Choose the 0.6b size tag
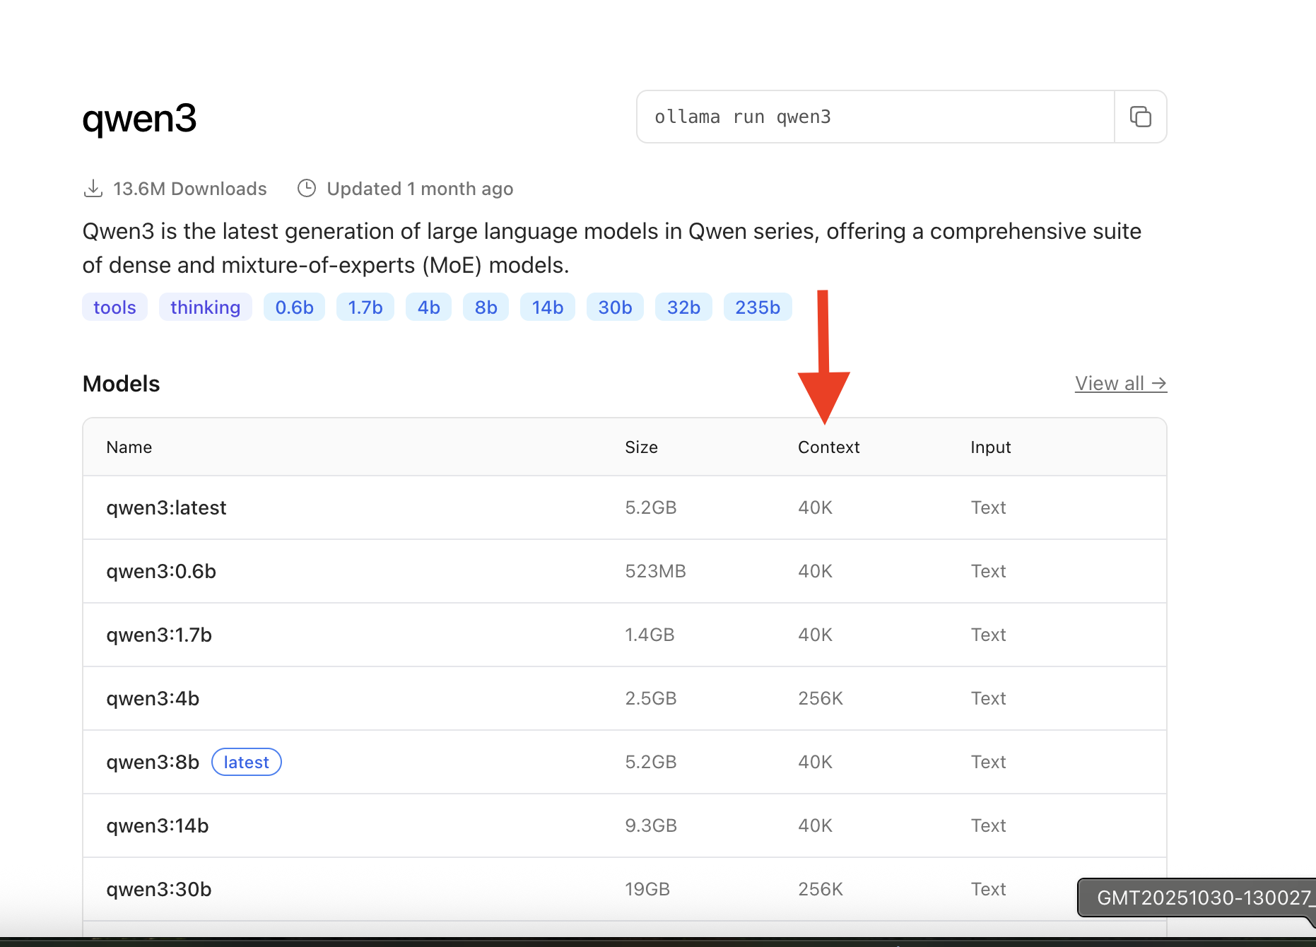Screen dimensions: 1316x947 pyautogui.click(x=294, y=307)
